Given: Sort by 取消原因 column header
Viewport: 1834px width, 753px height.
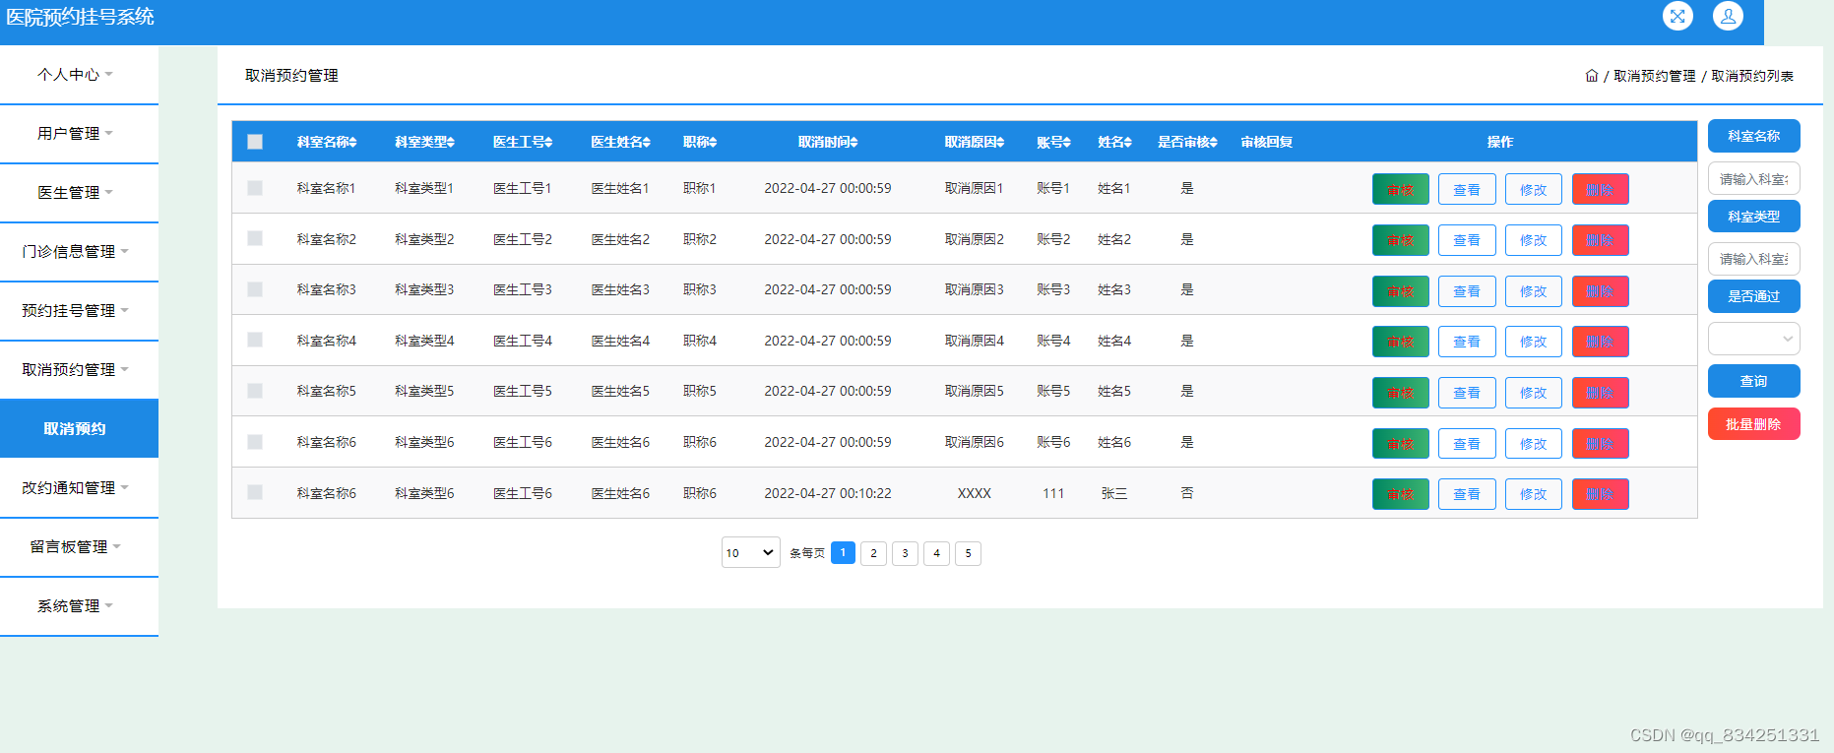Looking at the screenshot, I should [x=975, y=142].
